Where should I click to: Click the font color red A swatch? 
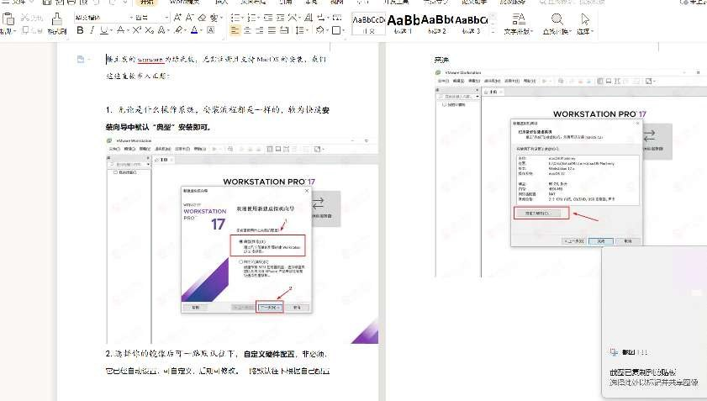point(194,30)
